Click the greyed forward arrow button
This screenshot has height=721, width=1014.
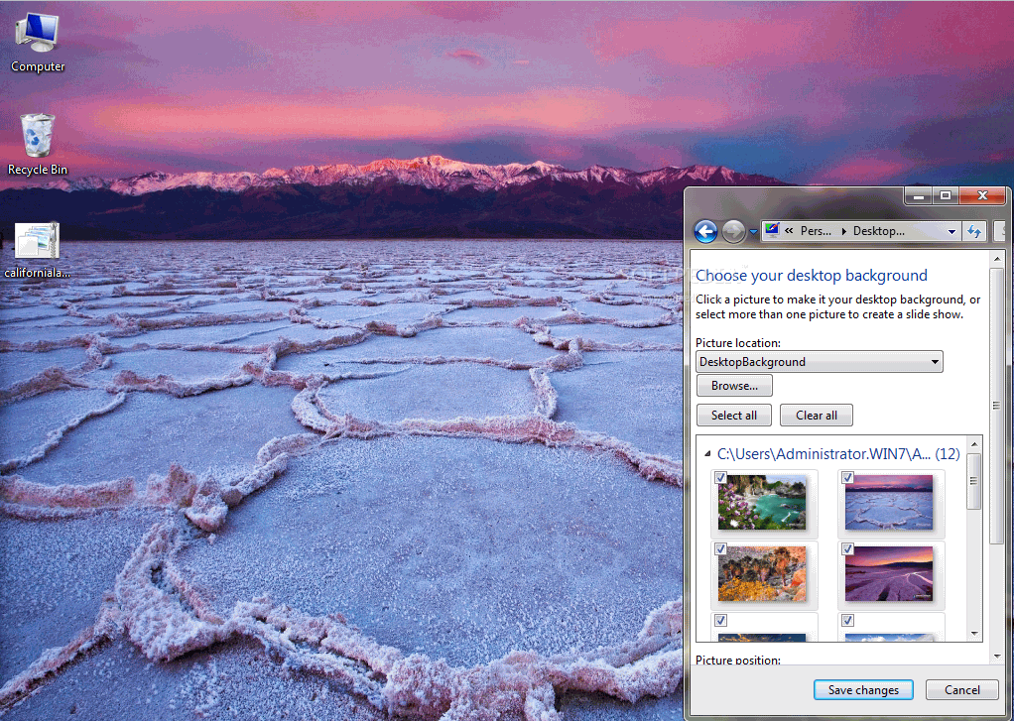tap(733, 231)
